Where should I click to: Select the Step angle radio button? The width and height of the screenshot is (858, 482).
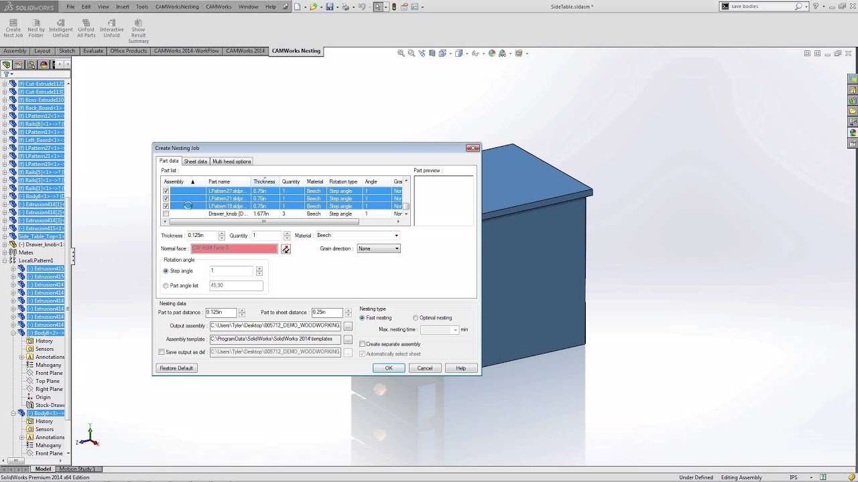[166, 271]
